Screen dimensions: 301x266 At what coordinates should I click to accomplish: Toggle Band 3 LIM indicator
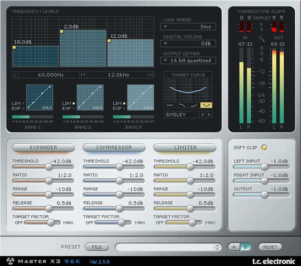pyautogui.click(x=124, y=103)
